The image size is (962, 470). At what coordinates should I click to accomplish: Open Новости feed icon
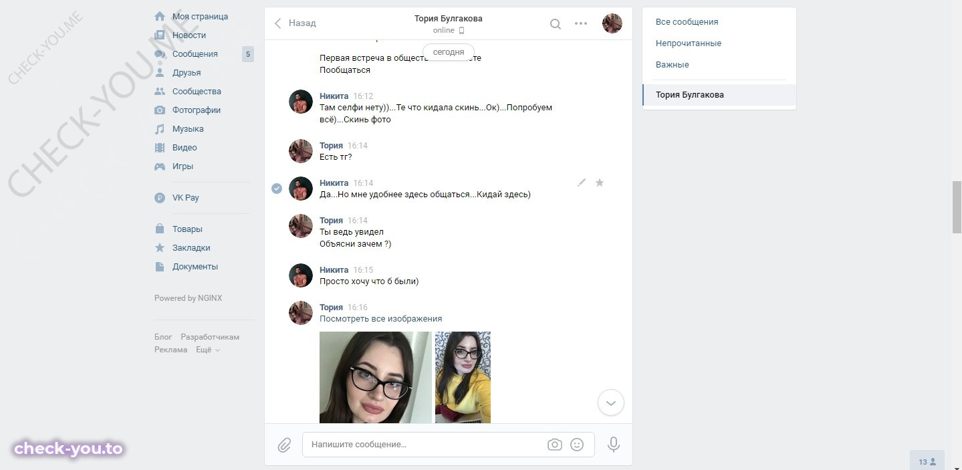[x=160, y=35]
